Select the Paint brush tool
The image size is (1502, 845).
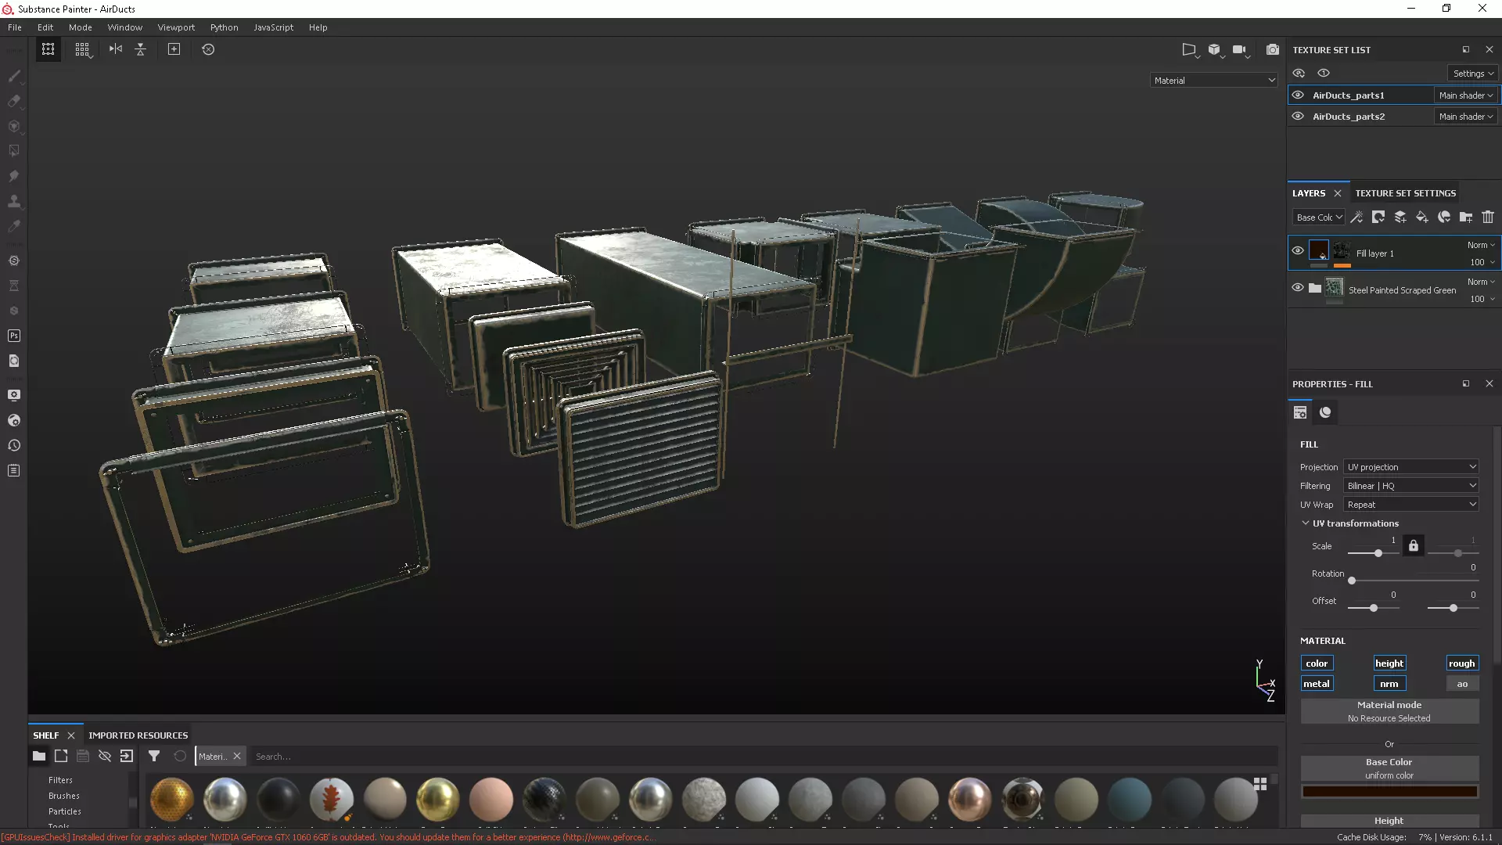click(14, 76)
